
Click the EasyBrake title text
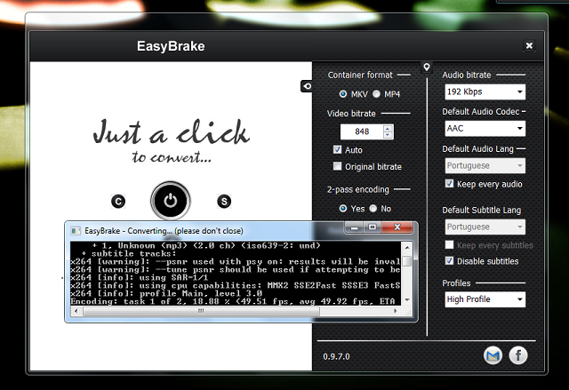171,46
